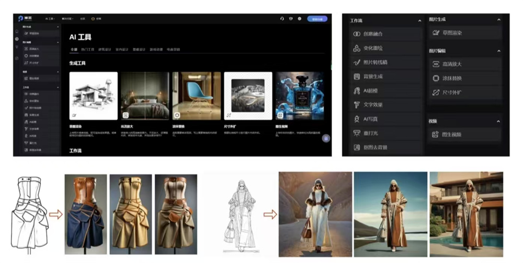Select 尺寸外扩 expand icon in enlarged panel
The width and height of the screenshot is (523, 263).
[436, 92]
